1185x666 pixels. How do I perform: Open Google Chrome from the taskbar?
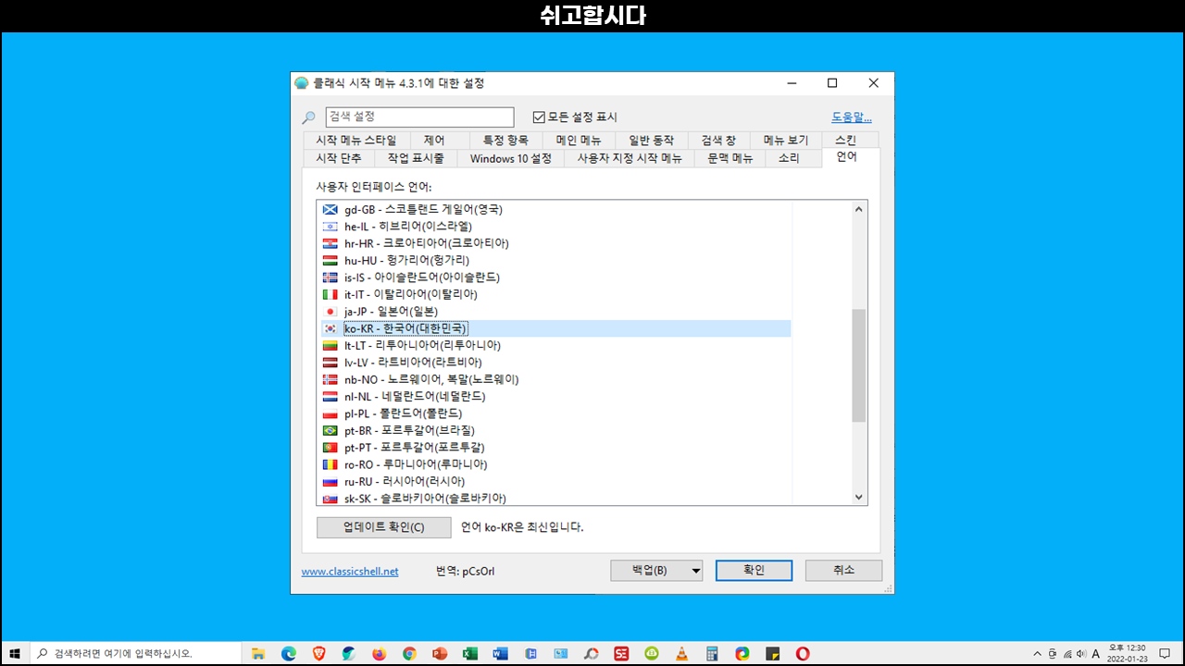click(409, 653)
